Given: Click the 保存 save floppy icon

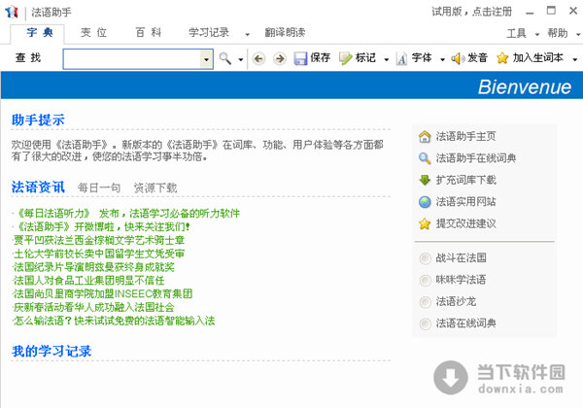Looking at the screenshot, I should pyautogui.click(x=300, y=58).
